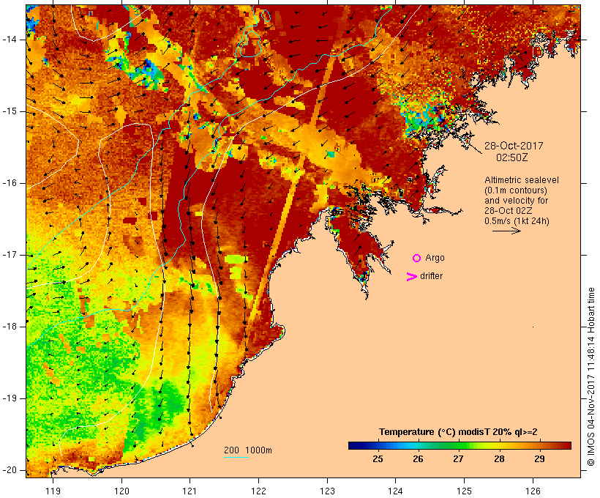Click the -17 latitude axis label
Viewport: 600px width, 498px height.
point(10,255)
